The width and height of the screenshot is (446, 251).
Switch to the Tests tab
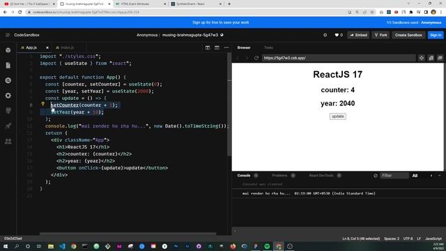tap(268, 47)
